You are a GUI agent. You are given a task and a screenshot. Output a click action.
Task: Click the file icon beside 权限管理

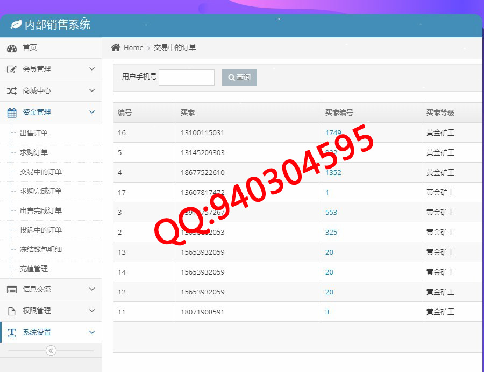12,311
